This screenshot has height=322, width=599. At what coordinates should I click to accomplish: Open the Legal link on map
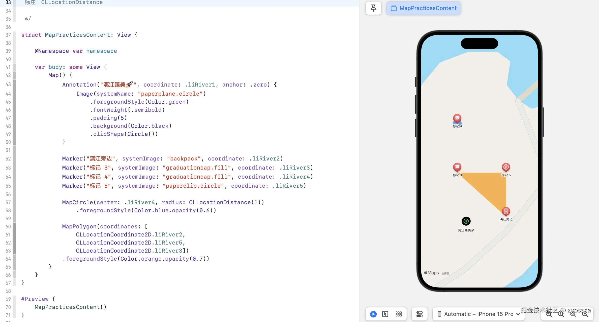tap(445, 273)
